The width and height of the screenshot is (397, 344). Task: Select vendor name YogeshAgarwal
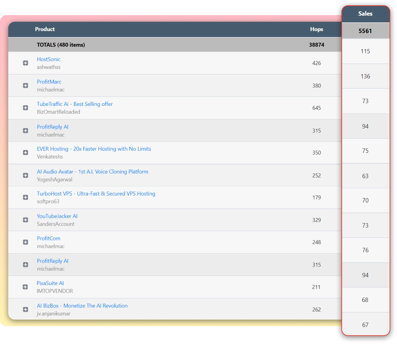[x=54, y=179]
